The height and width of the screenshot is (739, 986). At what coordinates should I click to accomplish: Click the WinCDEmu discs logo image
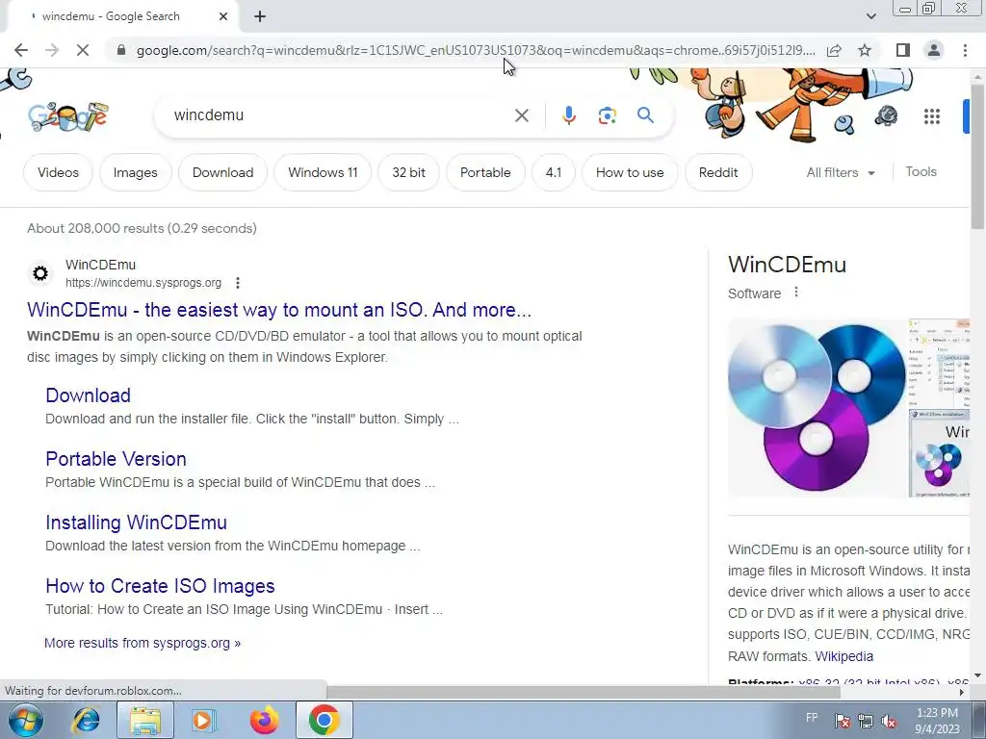(x=817, y=407)
